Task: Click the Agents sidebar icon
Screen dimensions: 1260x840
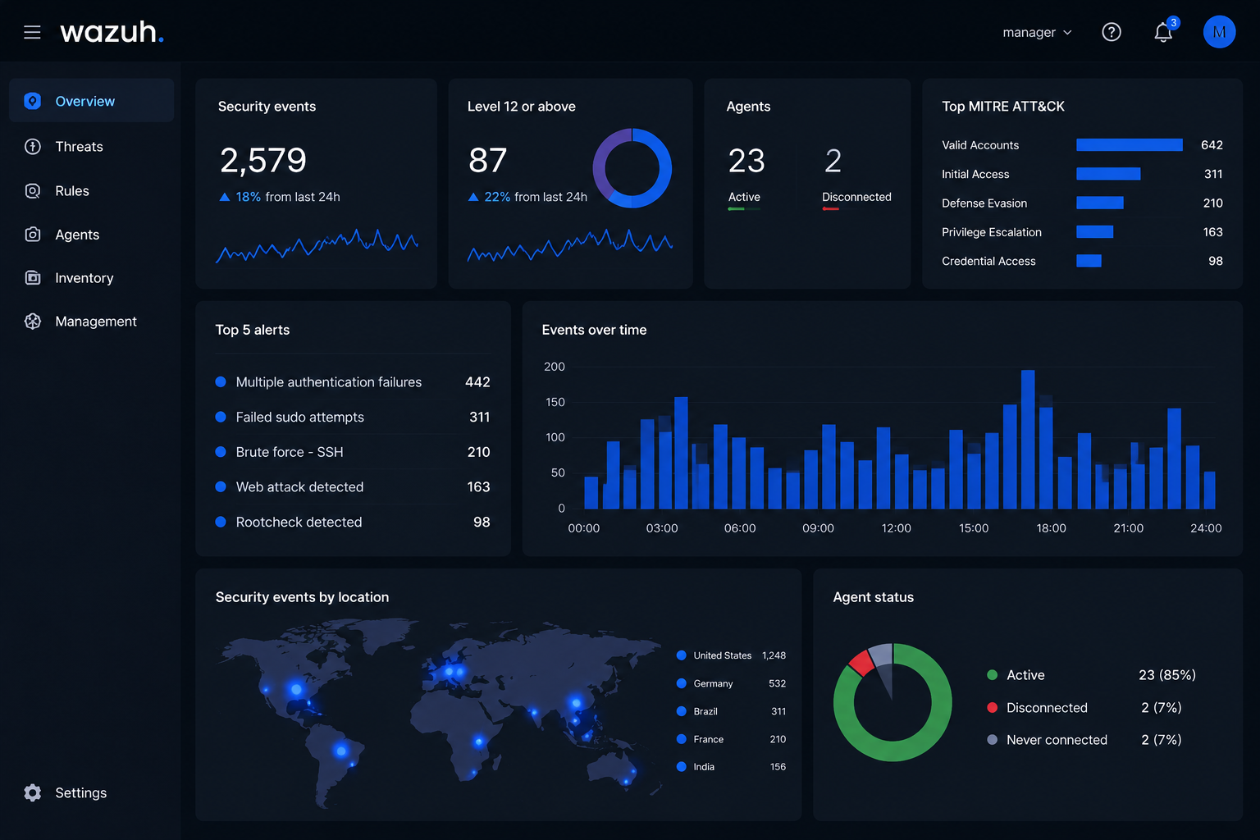Action: point(32,235)
